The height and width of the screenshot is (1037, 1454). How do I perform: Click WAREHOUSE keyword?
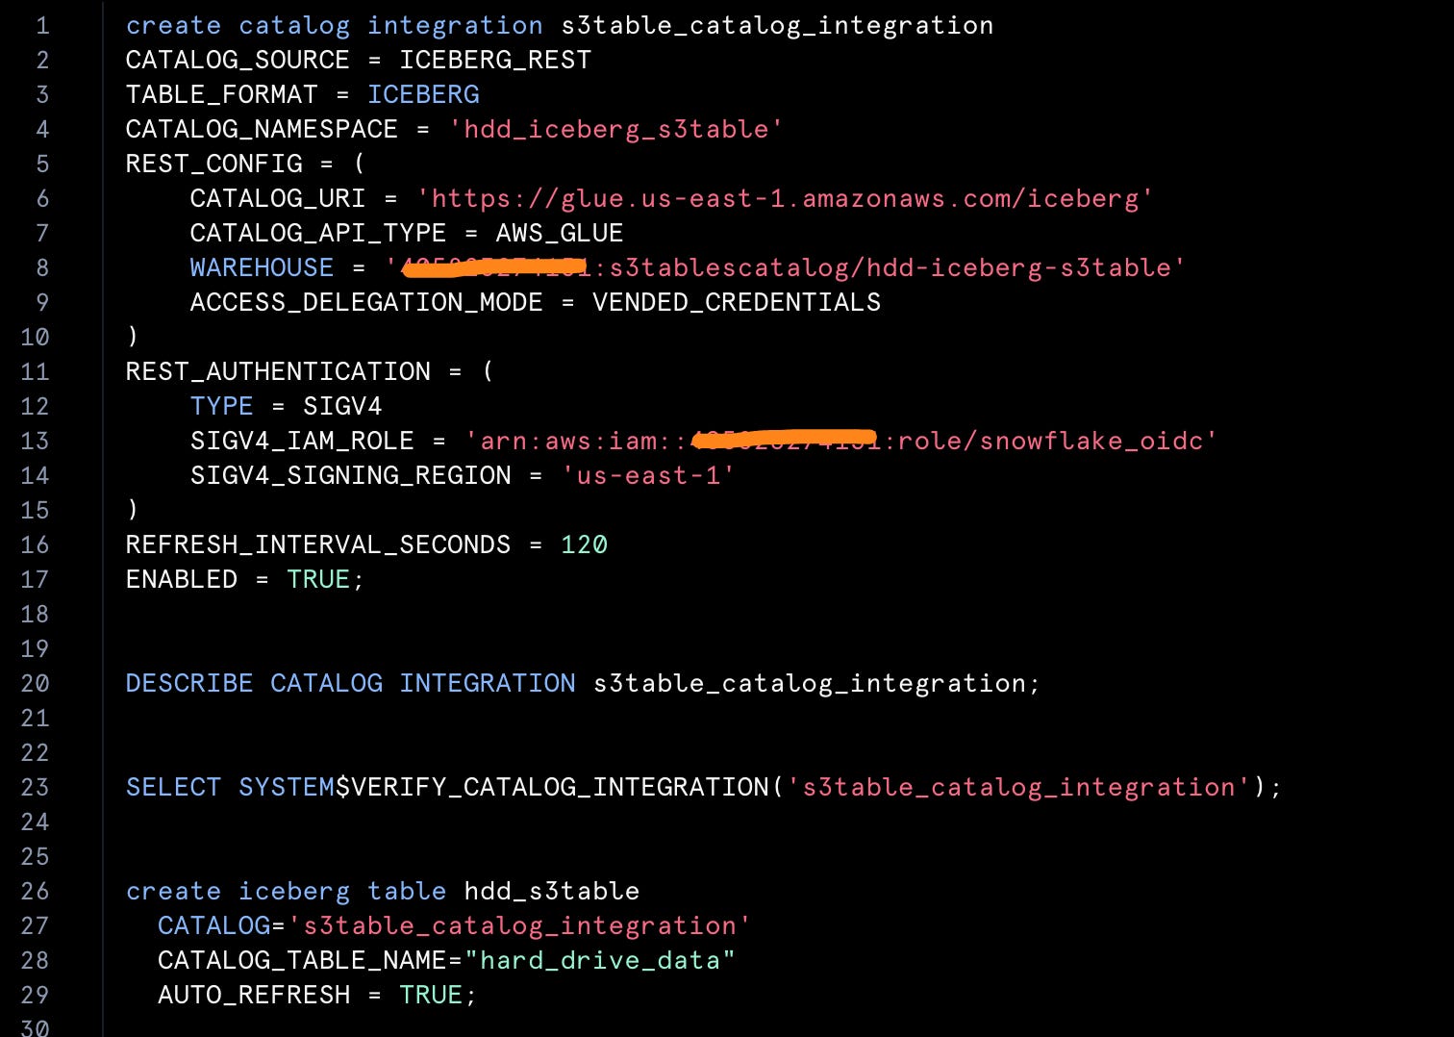[262, 268]
